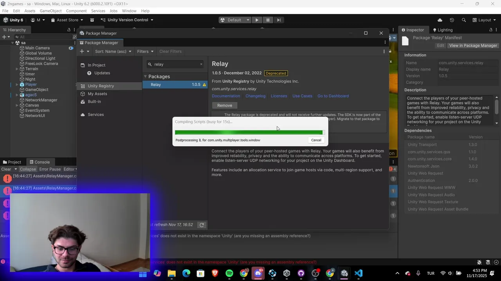This screenshot has width=501, height=281.
Task: Expand the agac5 object in Hierarchy
Action: pyautogui.click(x=17, y=95)
